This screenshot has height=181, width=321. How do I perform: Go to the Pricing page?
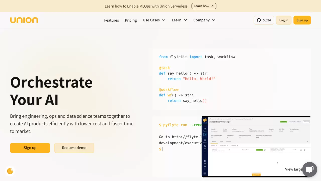[131, 20]
